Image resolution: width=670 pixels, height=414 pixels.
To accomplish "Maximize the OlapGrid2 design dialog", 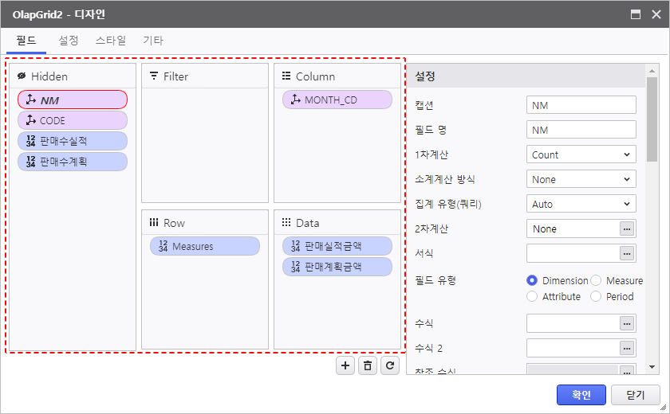I will pyautogui.click(x=636, y=14).
